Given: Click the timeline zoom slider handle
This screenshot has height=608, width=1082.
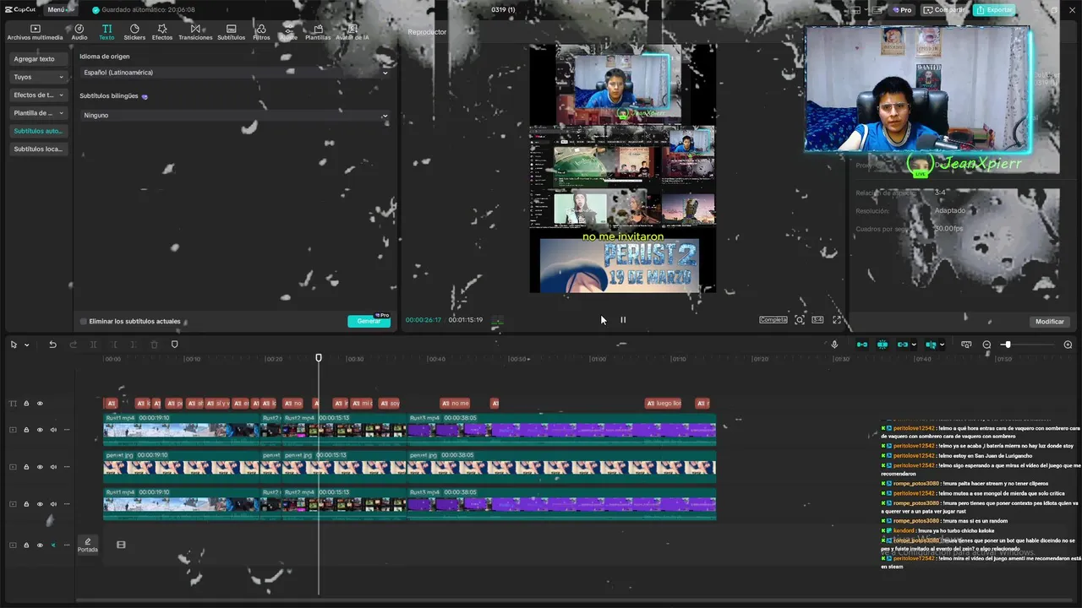Looking at the screenshot, I should pos(1007,345).
